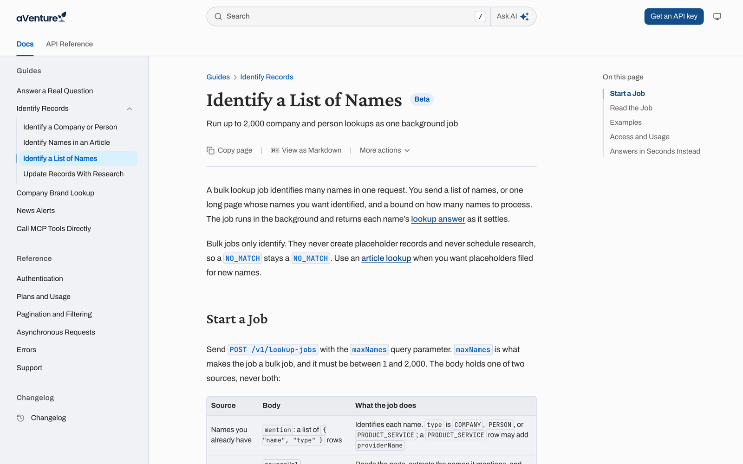Screen dimensions: 743x464
Task: Open the article lookup link
Action: click(x=386, y=258)
